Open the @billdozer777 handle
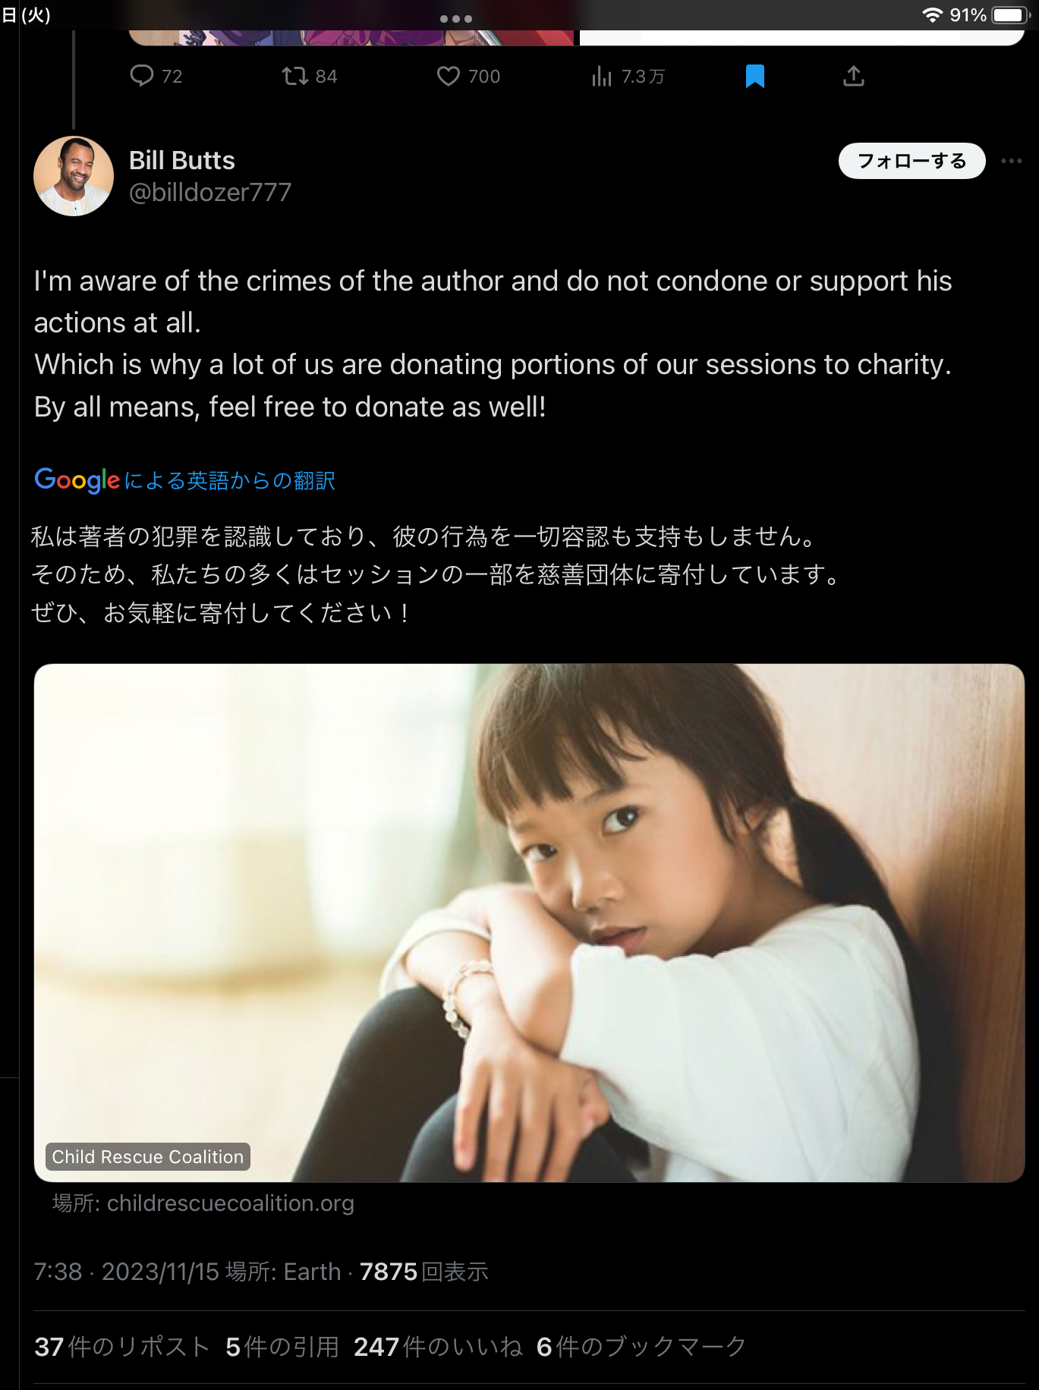The image size is (1039, 1390). pyautogui.click(x=210, y=193)
